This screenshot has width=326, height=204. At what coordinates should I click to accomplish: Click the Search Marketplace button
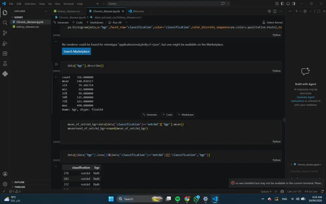coord(76,51)
